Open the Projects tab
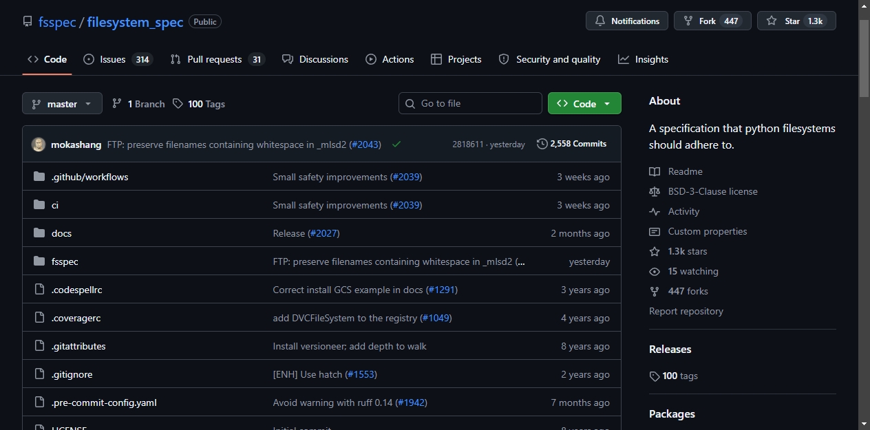Image resolution: width=870 pixels, height=430 pixels. 456,59
